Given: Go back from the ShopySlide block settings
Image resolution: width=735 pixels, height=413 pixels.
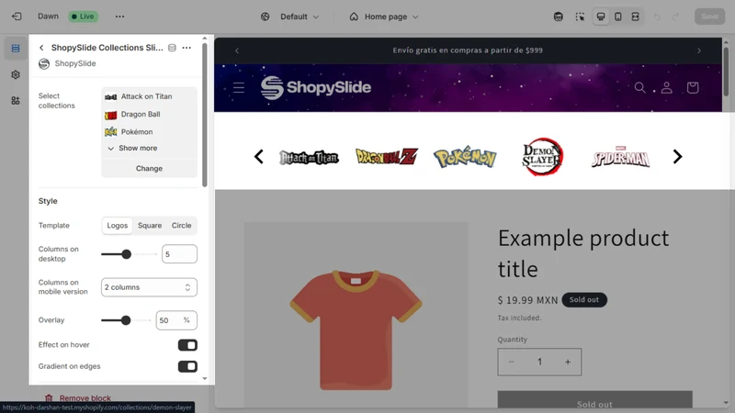Looking at the screenshot, I should pos(41,48).
